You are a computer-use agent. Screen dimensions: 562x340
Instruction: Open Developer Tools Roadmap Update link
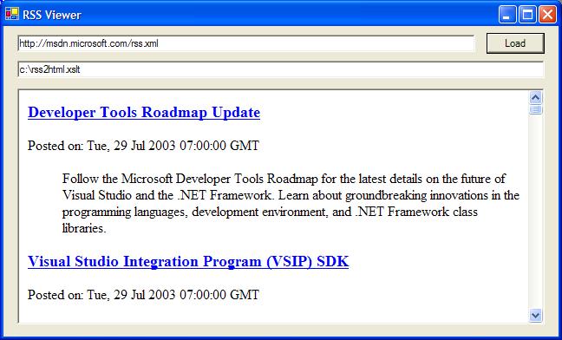pyautogui.click(x=144, y=112)
